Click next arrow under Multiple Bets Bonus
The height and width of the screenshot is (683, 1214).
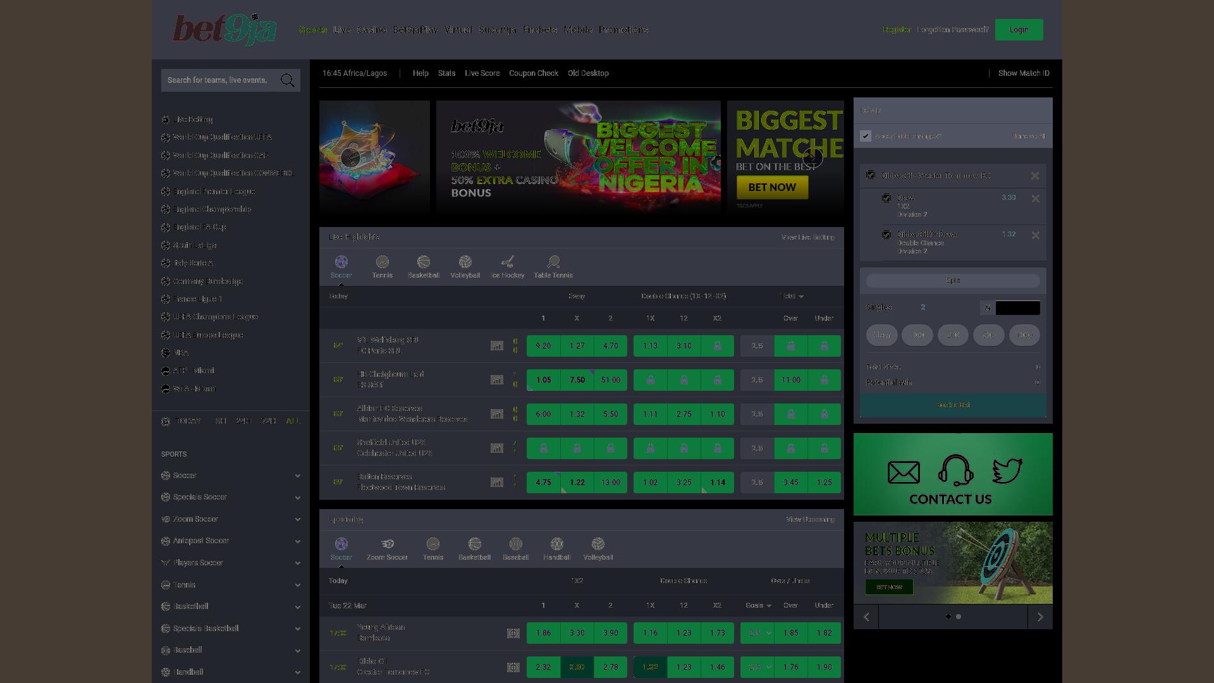pos(1040,617)
